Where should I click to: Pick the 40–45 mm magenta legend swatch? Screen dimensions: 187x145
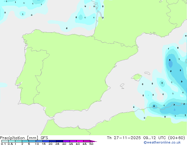pos(80,141)
